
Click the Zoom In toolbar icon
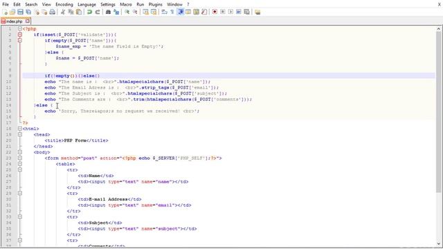[x=127, y=12]
